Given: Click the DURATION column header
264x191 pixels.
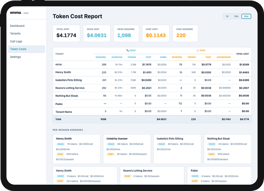Looking at the screenshot, I should [117, 57].
